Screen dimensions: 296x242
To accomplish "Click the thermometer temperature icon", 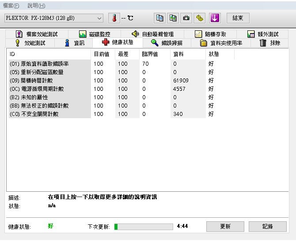I will point(114,18).
